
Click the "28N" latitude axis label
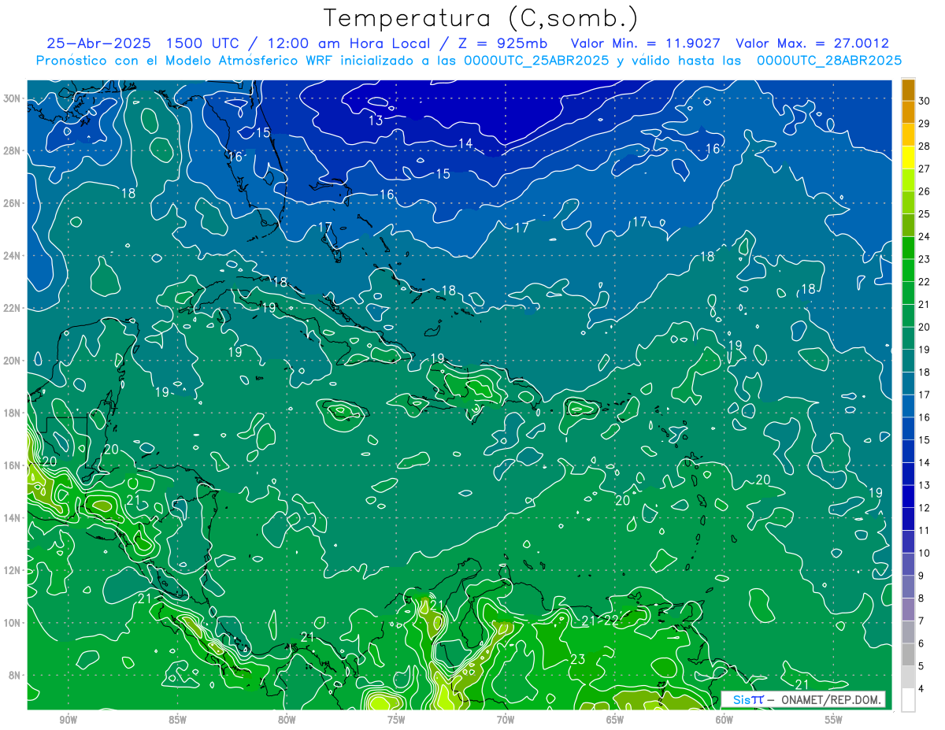coord(12,150)
